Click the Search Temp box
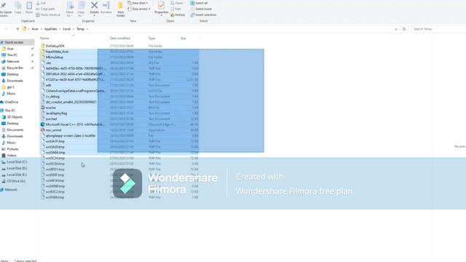The width and height of the screenshot is (466, 262). click(x=438, y=29)
